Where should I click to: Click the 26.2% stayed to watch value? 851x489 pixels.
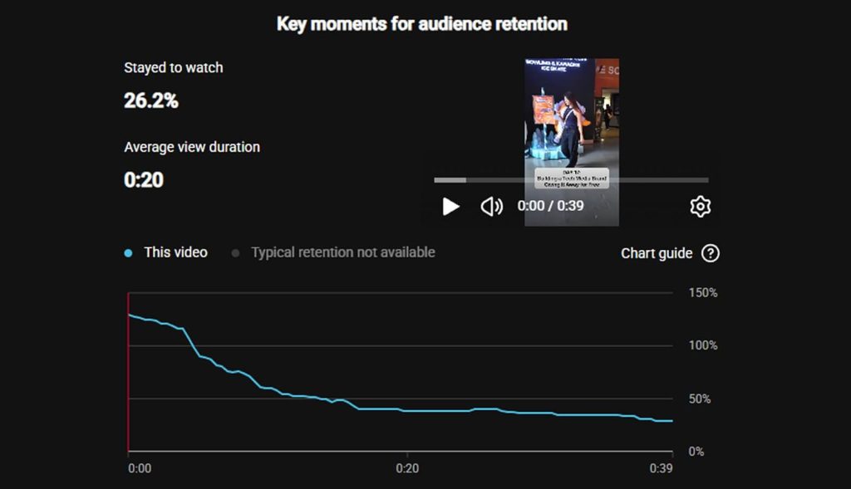pyautogui.click(x=151, y=100)
